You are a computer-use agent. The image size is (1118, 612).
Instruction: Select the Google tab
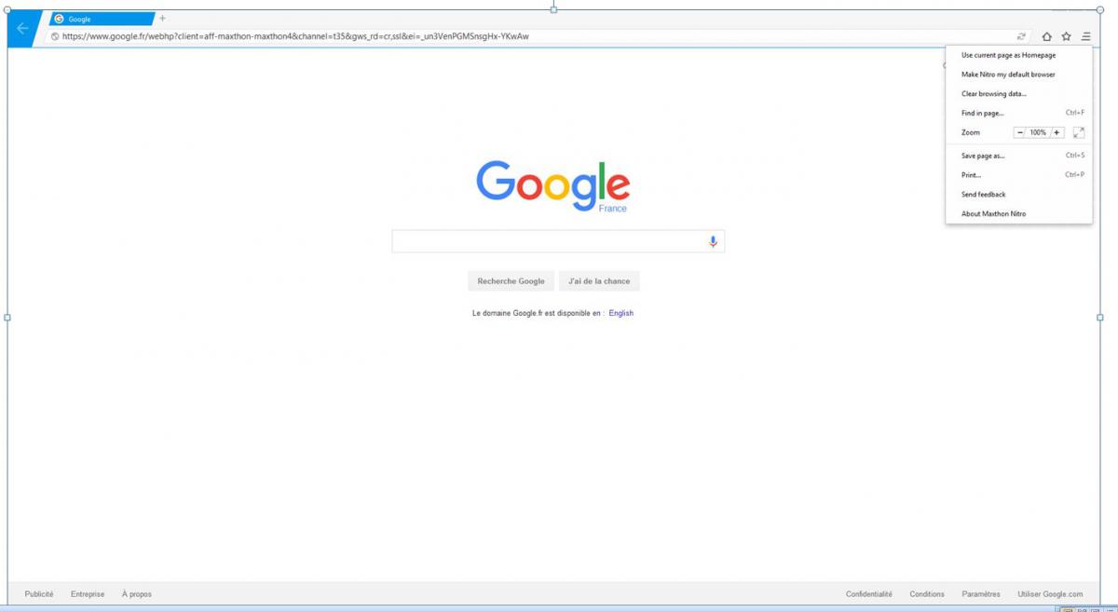pos(102,19)
